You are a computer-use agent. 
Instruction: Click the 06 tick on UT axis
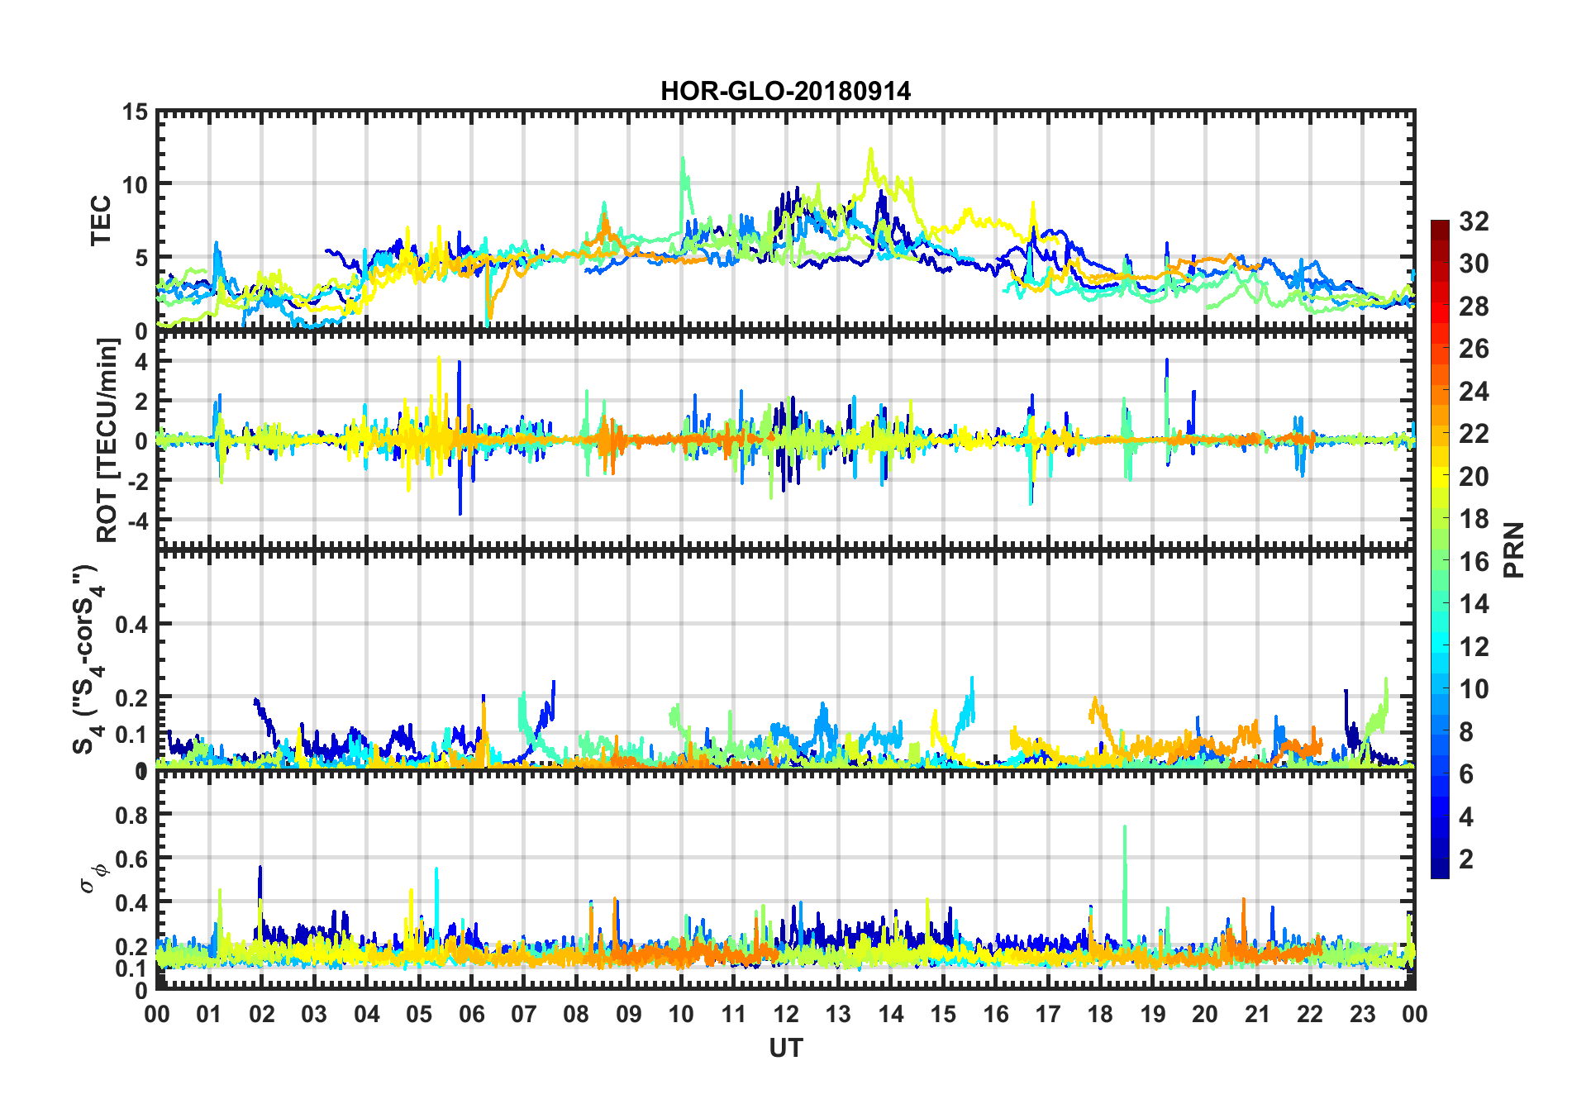[x=471, y=1015]
